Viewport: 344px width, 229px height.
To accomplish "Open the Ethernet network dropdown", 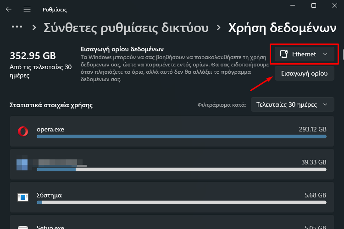I will click(x=304, y=54).
